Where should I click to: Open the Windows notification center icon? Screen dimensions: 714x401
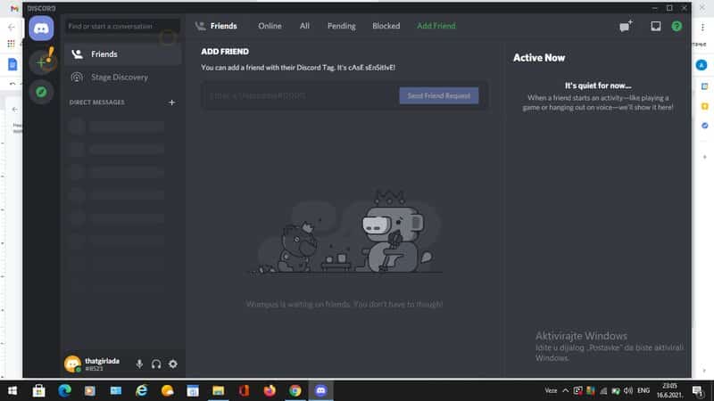698,390
